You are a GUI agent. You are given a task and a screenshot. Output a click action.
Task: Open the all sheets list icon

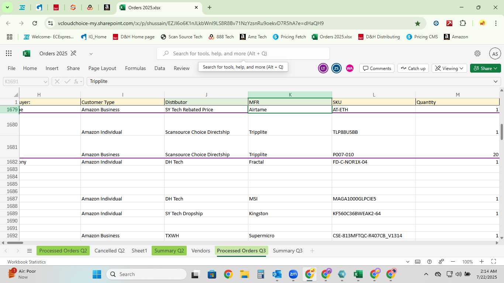(30, 251)
